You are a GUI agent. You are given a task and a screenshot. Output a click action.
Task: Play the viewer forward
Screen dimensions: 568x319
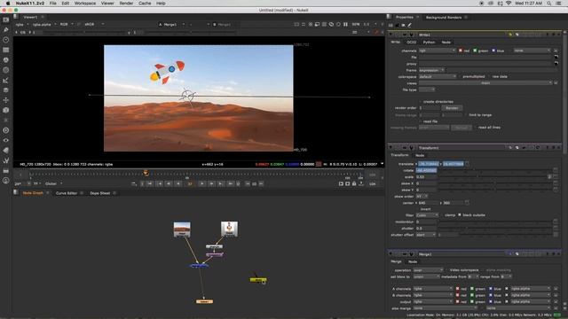click(x=202, y=183)
